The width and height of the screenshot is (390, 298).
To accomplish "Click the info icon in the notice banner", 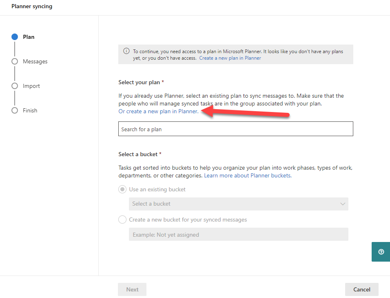I will [x=126, y=52].
